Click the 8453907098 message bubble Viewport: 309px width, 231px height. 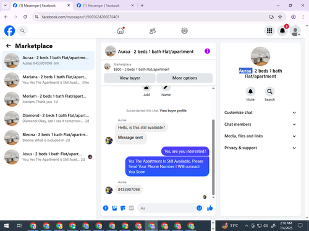[129, 189]
